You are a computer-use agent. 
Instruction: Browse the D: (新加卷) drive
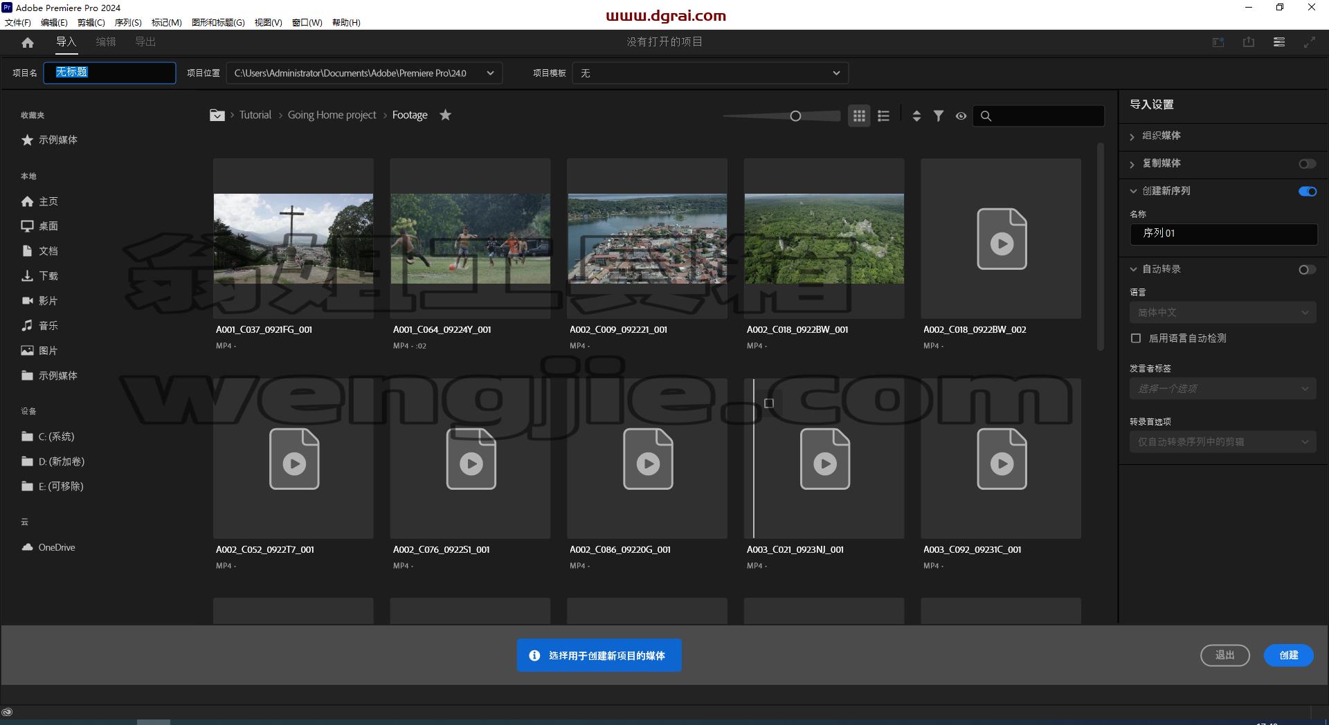click(x=53, y=461)
